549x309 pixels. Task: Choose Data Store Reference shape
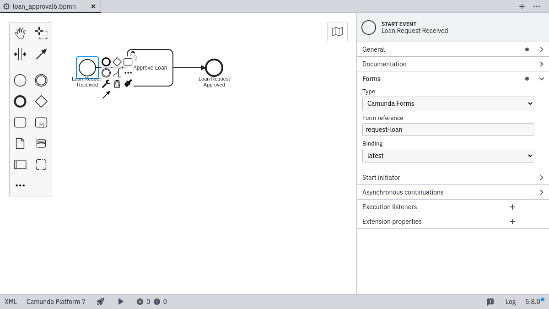click(x=41, y=144)
